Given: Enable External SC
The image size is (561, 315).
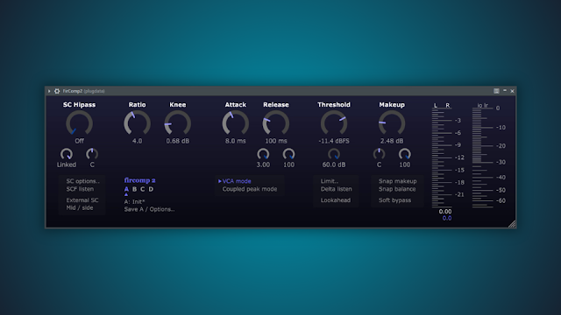Looking at the screenshot, I should coord(82,200).
